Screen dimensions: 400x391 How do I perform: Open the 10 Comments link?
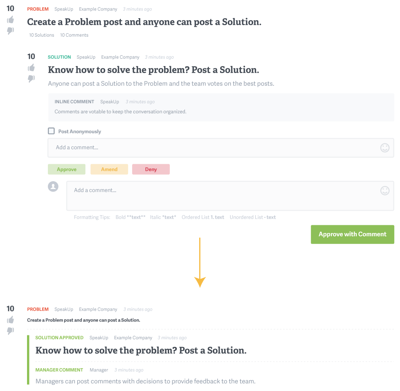coord(74,35)
